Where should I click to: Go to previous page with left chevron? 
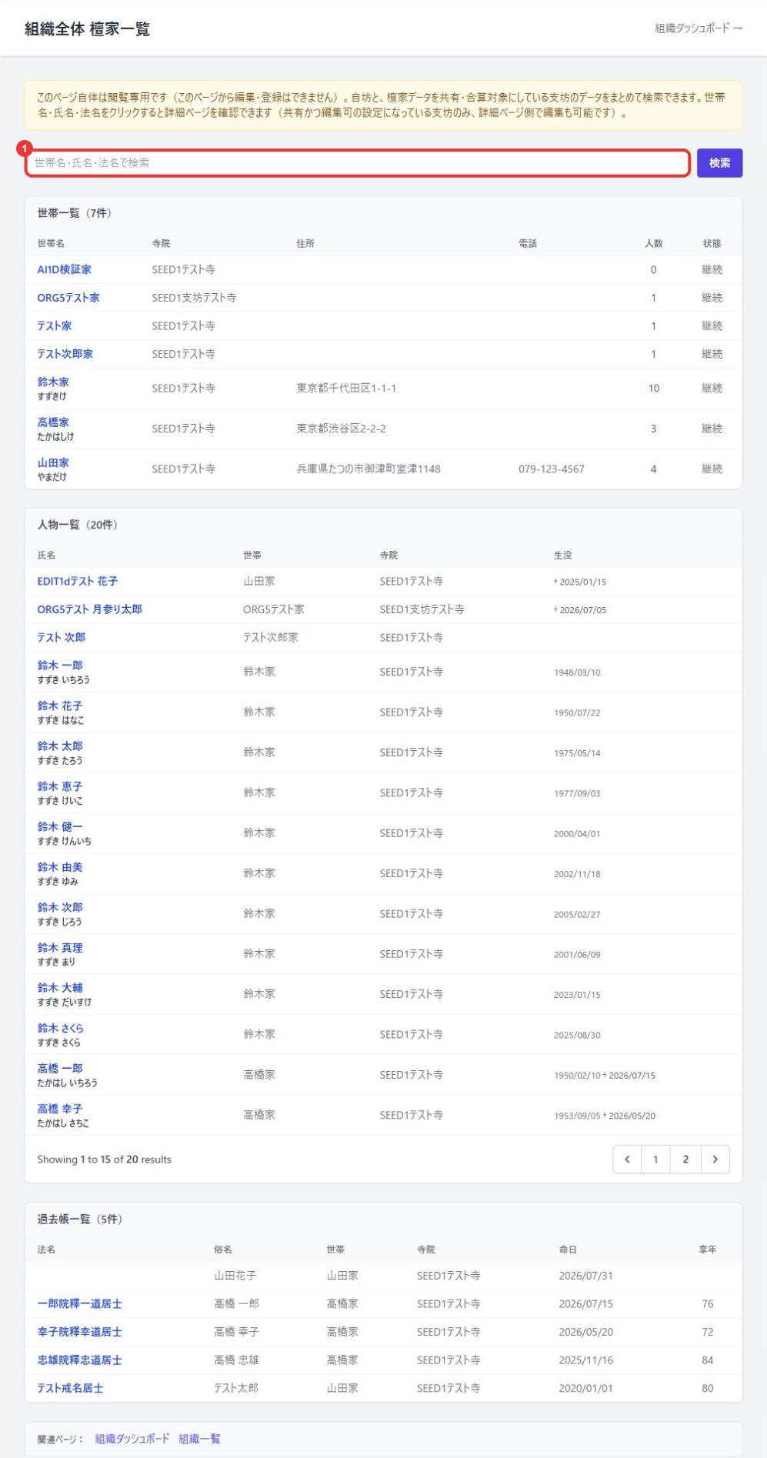coord(627,1159)
